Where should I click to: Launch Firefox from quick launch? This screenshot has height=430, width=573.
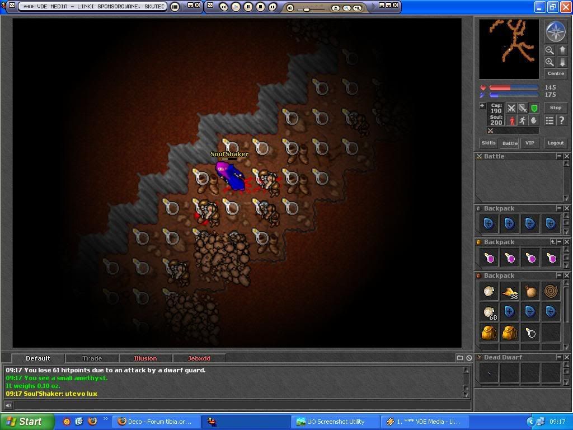tap(92, 421)
